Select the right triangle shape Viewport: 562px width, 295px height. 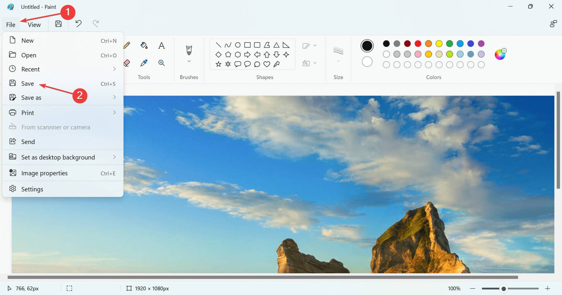(286, 45)
